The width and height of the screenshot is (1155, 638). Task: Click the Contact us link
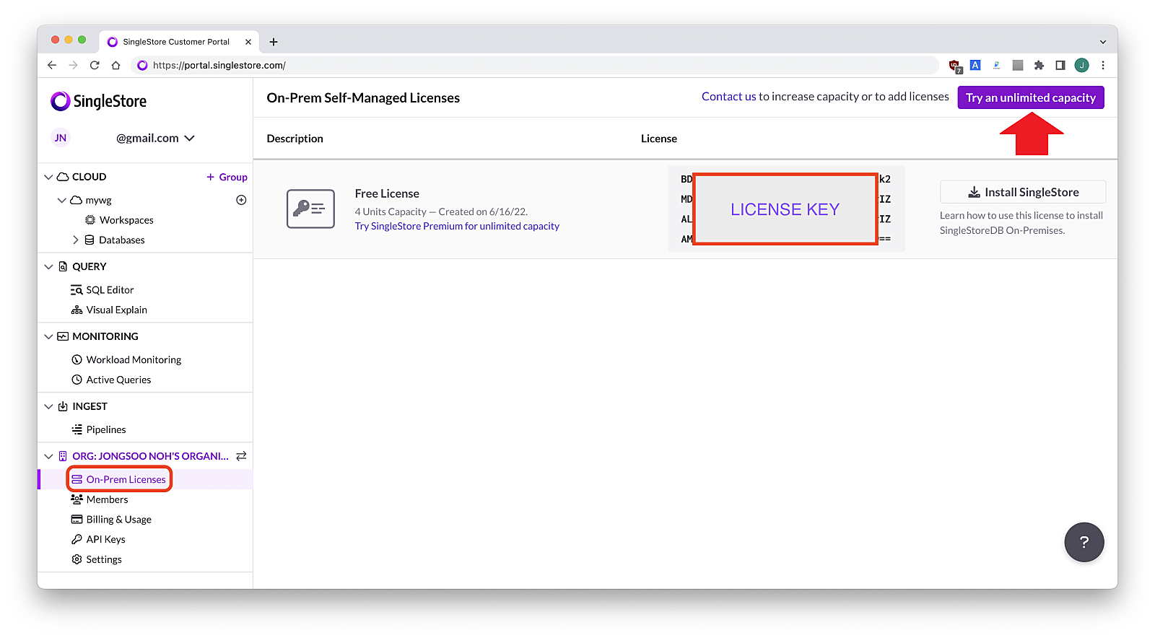pyautogui.click(x=728, y=97)
